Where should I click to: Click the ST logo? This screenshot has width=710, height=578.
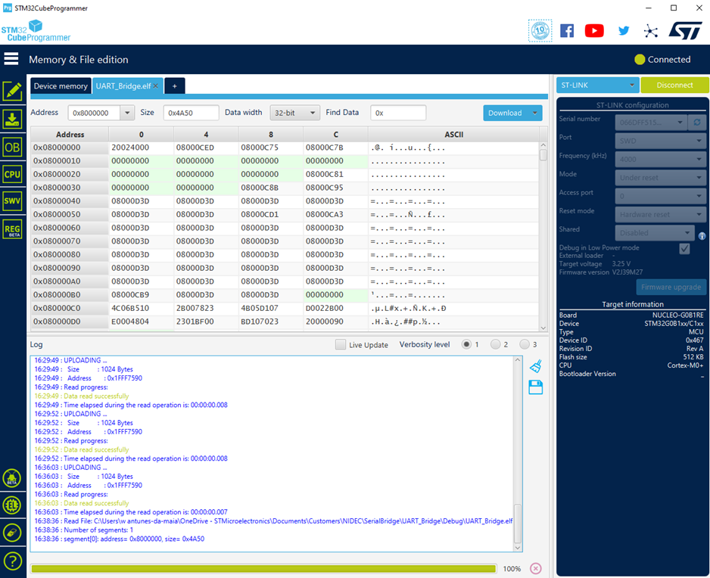point(685,31)
